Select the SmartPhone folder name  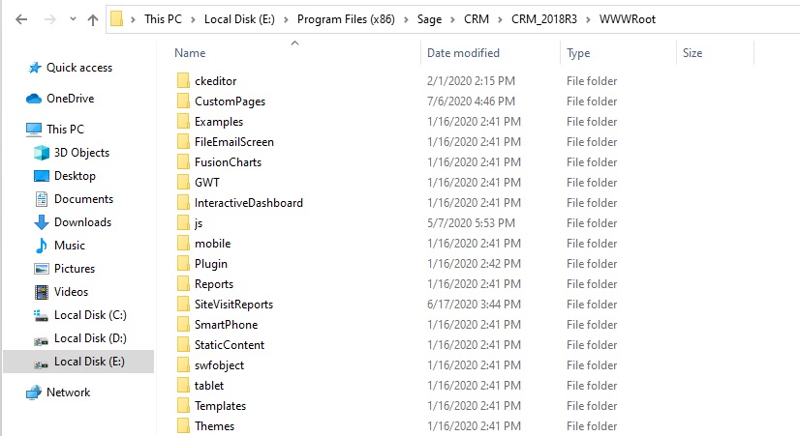pos(226,325)
